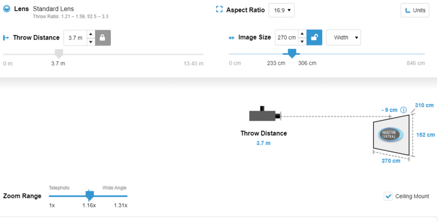
Task: Click the projector illustration
Action: (265, 115)
